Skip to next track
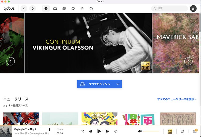Viewport: 201px width, 137px height. point(107,131)
